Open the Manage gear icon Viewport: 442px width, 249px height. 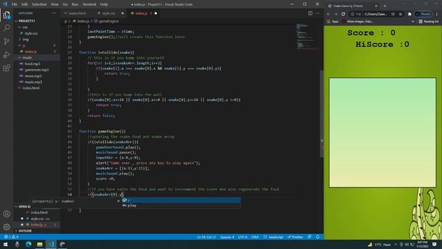point(6,227)
